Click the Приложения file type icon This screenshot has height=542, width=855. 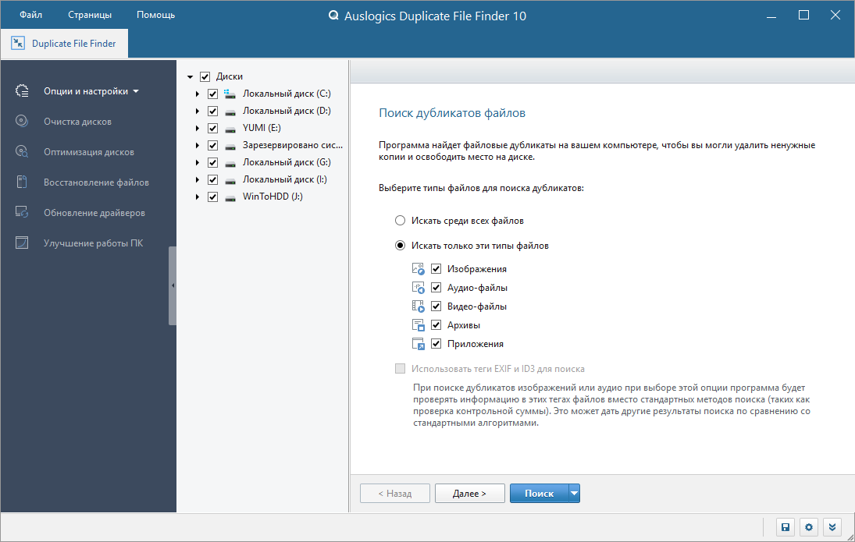(419, 344)
